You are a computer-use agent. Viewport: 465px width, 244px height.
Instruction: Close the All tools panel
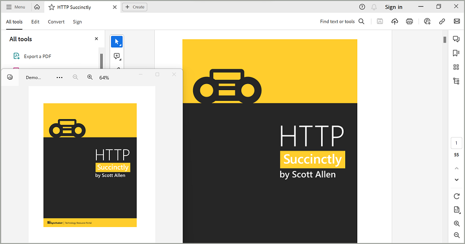96,39
